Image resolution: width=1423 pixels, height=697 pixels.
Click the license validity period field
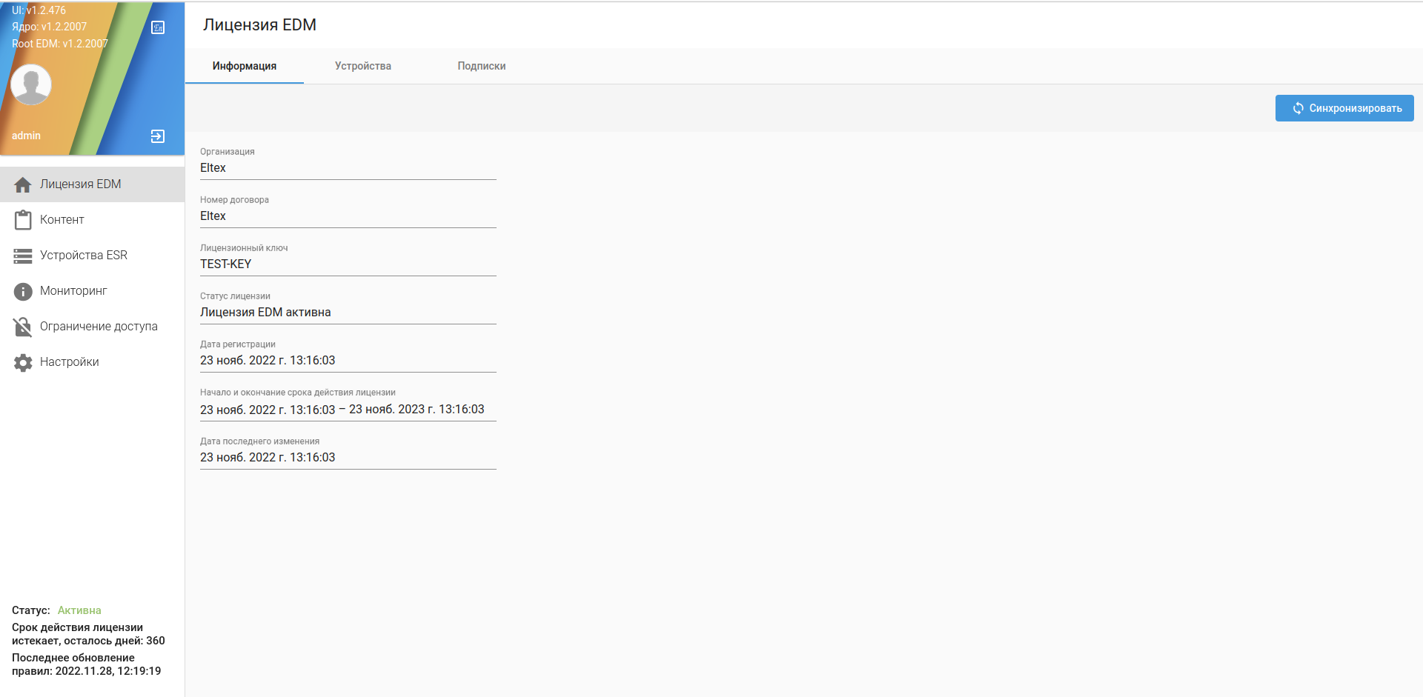click(x=348, y=410)
